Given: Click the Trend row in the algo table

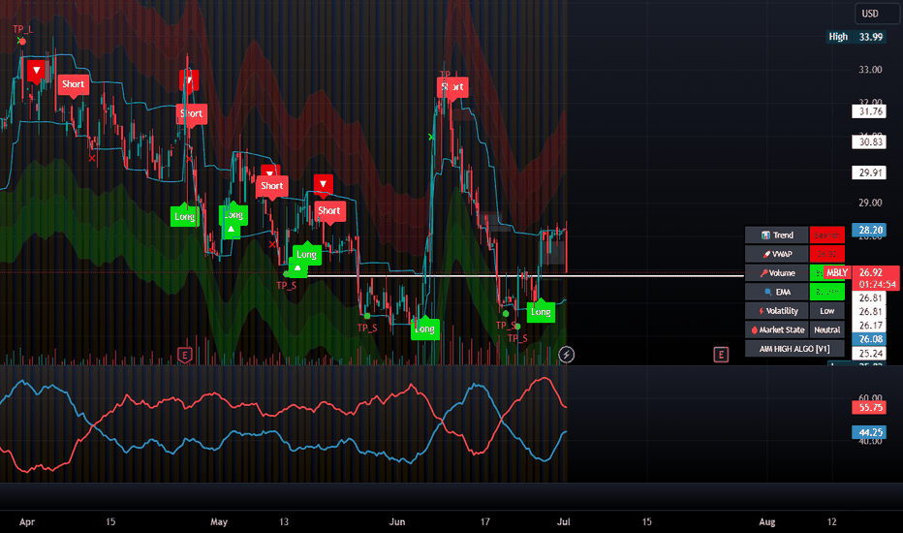Looking at the screenshot, I should pos(777,235).
